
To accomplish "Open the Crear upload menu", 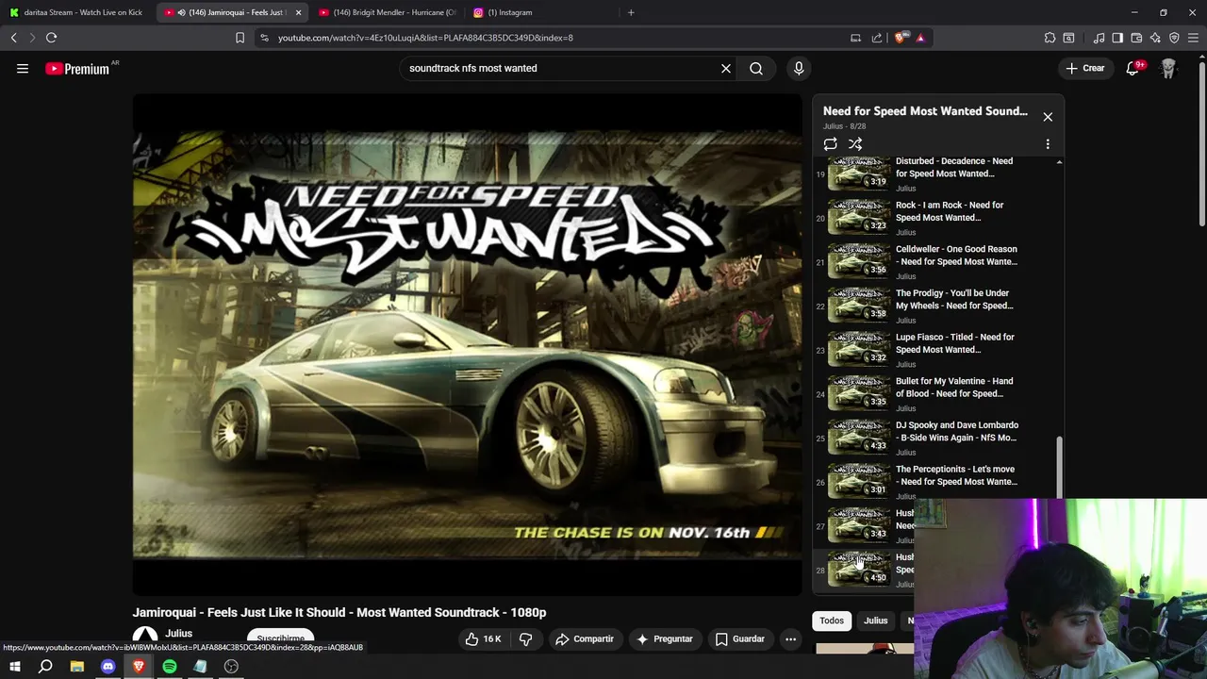I will (1084, 68).
